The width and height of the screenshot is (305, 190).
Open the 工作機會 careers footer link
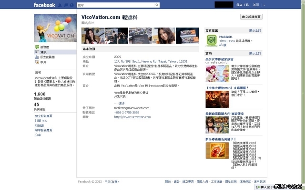pyautogui.click(x=217, y=181)
